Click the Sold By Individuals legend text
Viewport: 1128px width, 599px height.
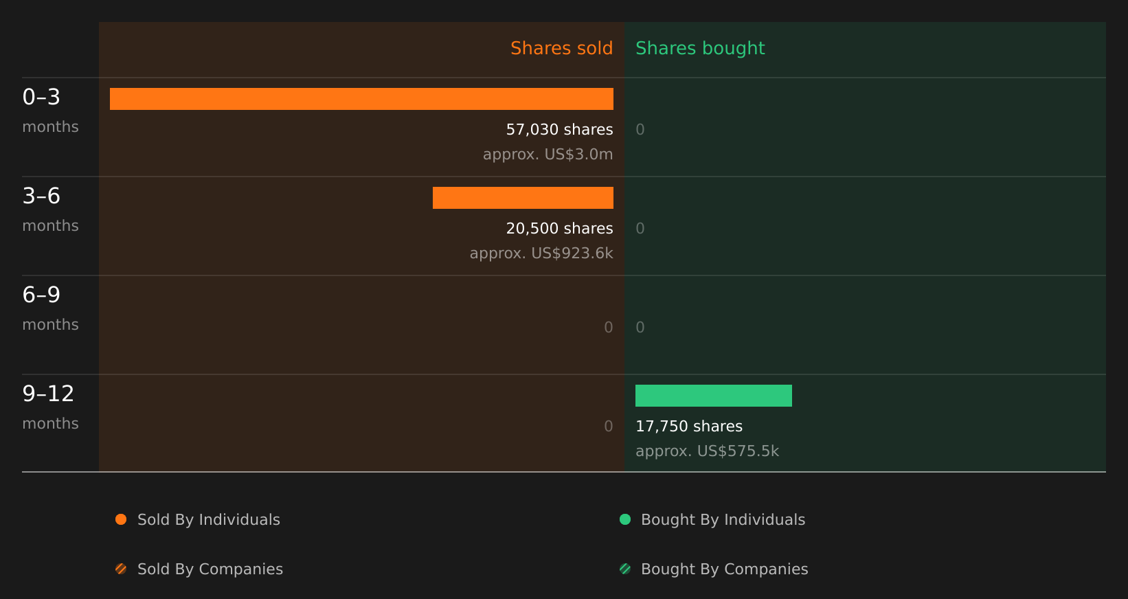pyautogui.click(x=209, y=520)
